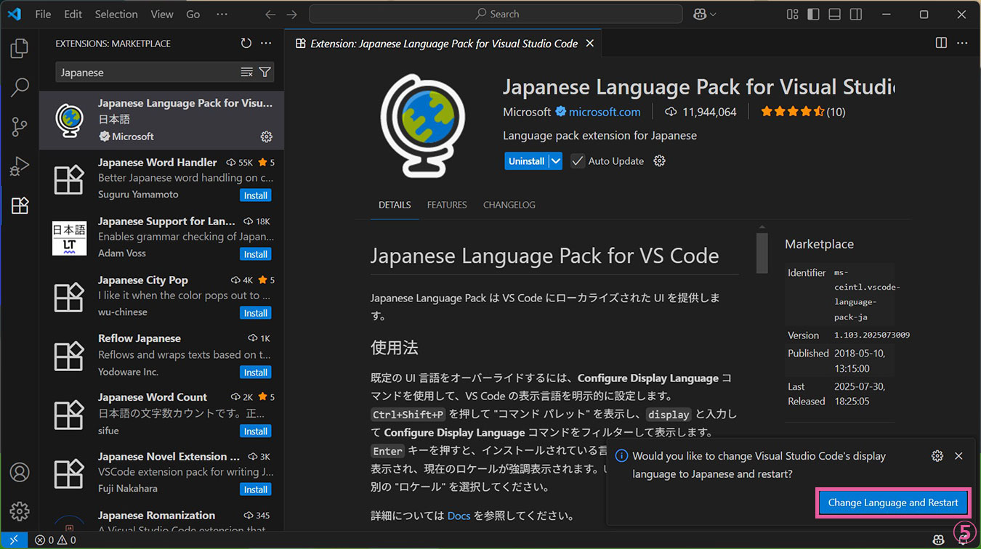This screenshot has width=981, height=549.
Task: Clear extensions search results
Action: point(247,72)
